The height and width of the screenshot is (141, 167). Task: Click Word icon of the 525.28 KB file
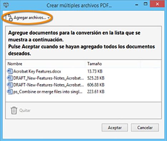(x=10, y=78)
